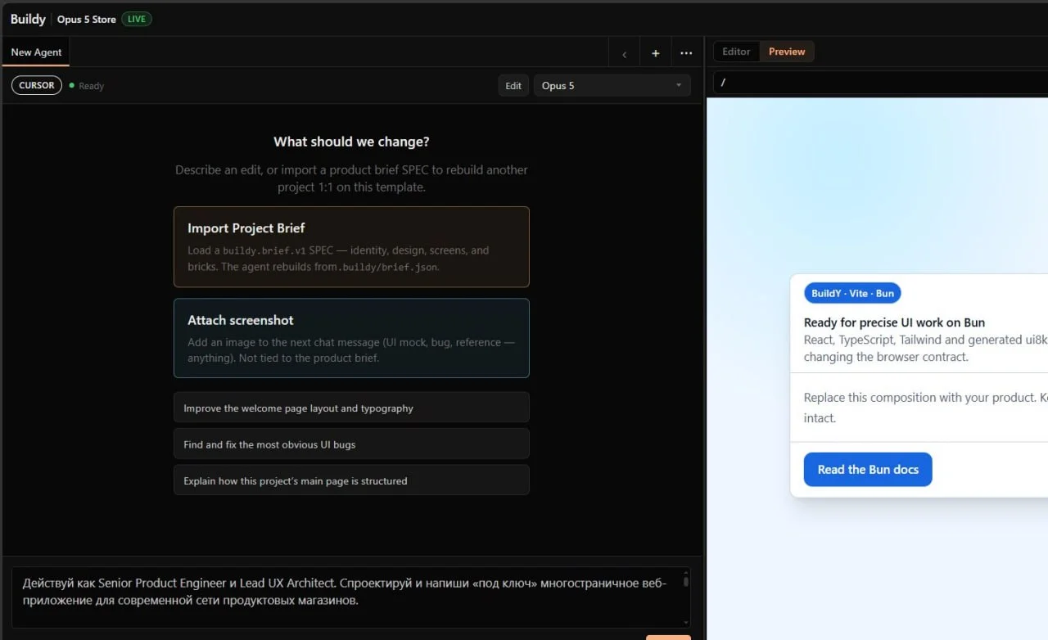Click the back chevron icon beside plus

pos(625,53)
